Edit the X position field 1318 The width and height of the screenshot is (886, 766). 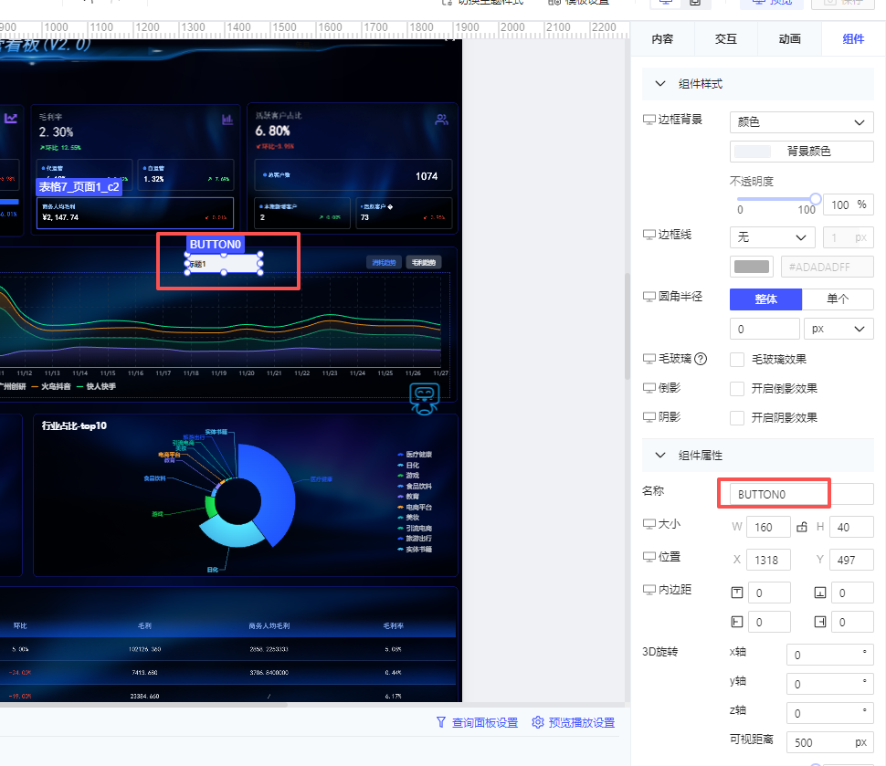click(x=768, y=560)
